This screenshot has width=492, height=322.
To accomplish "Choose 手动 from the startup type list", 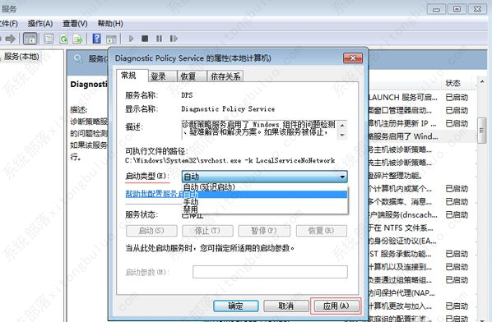I will coord(265,202).
